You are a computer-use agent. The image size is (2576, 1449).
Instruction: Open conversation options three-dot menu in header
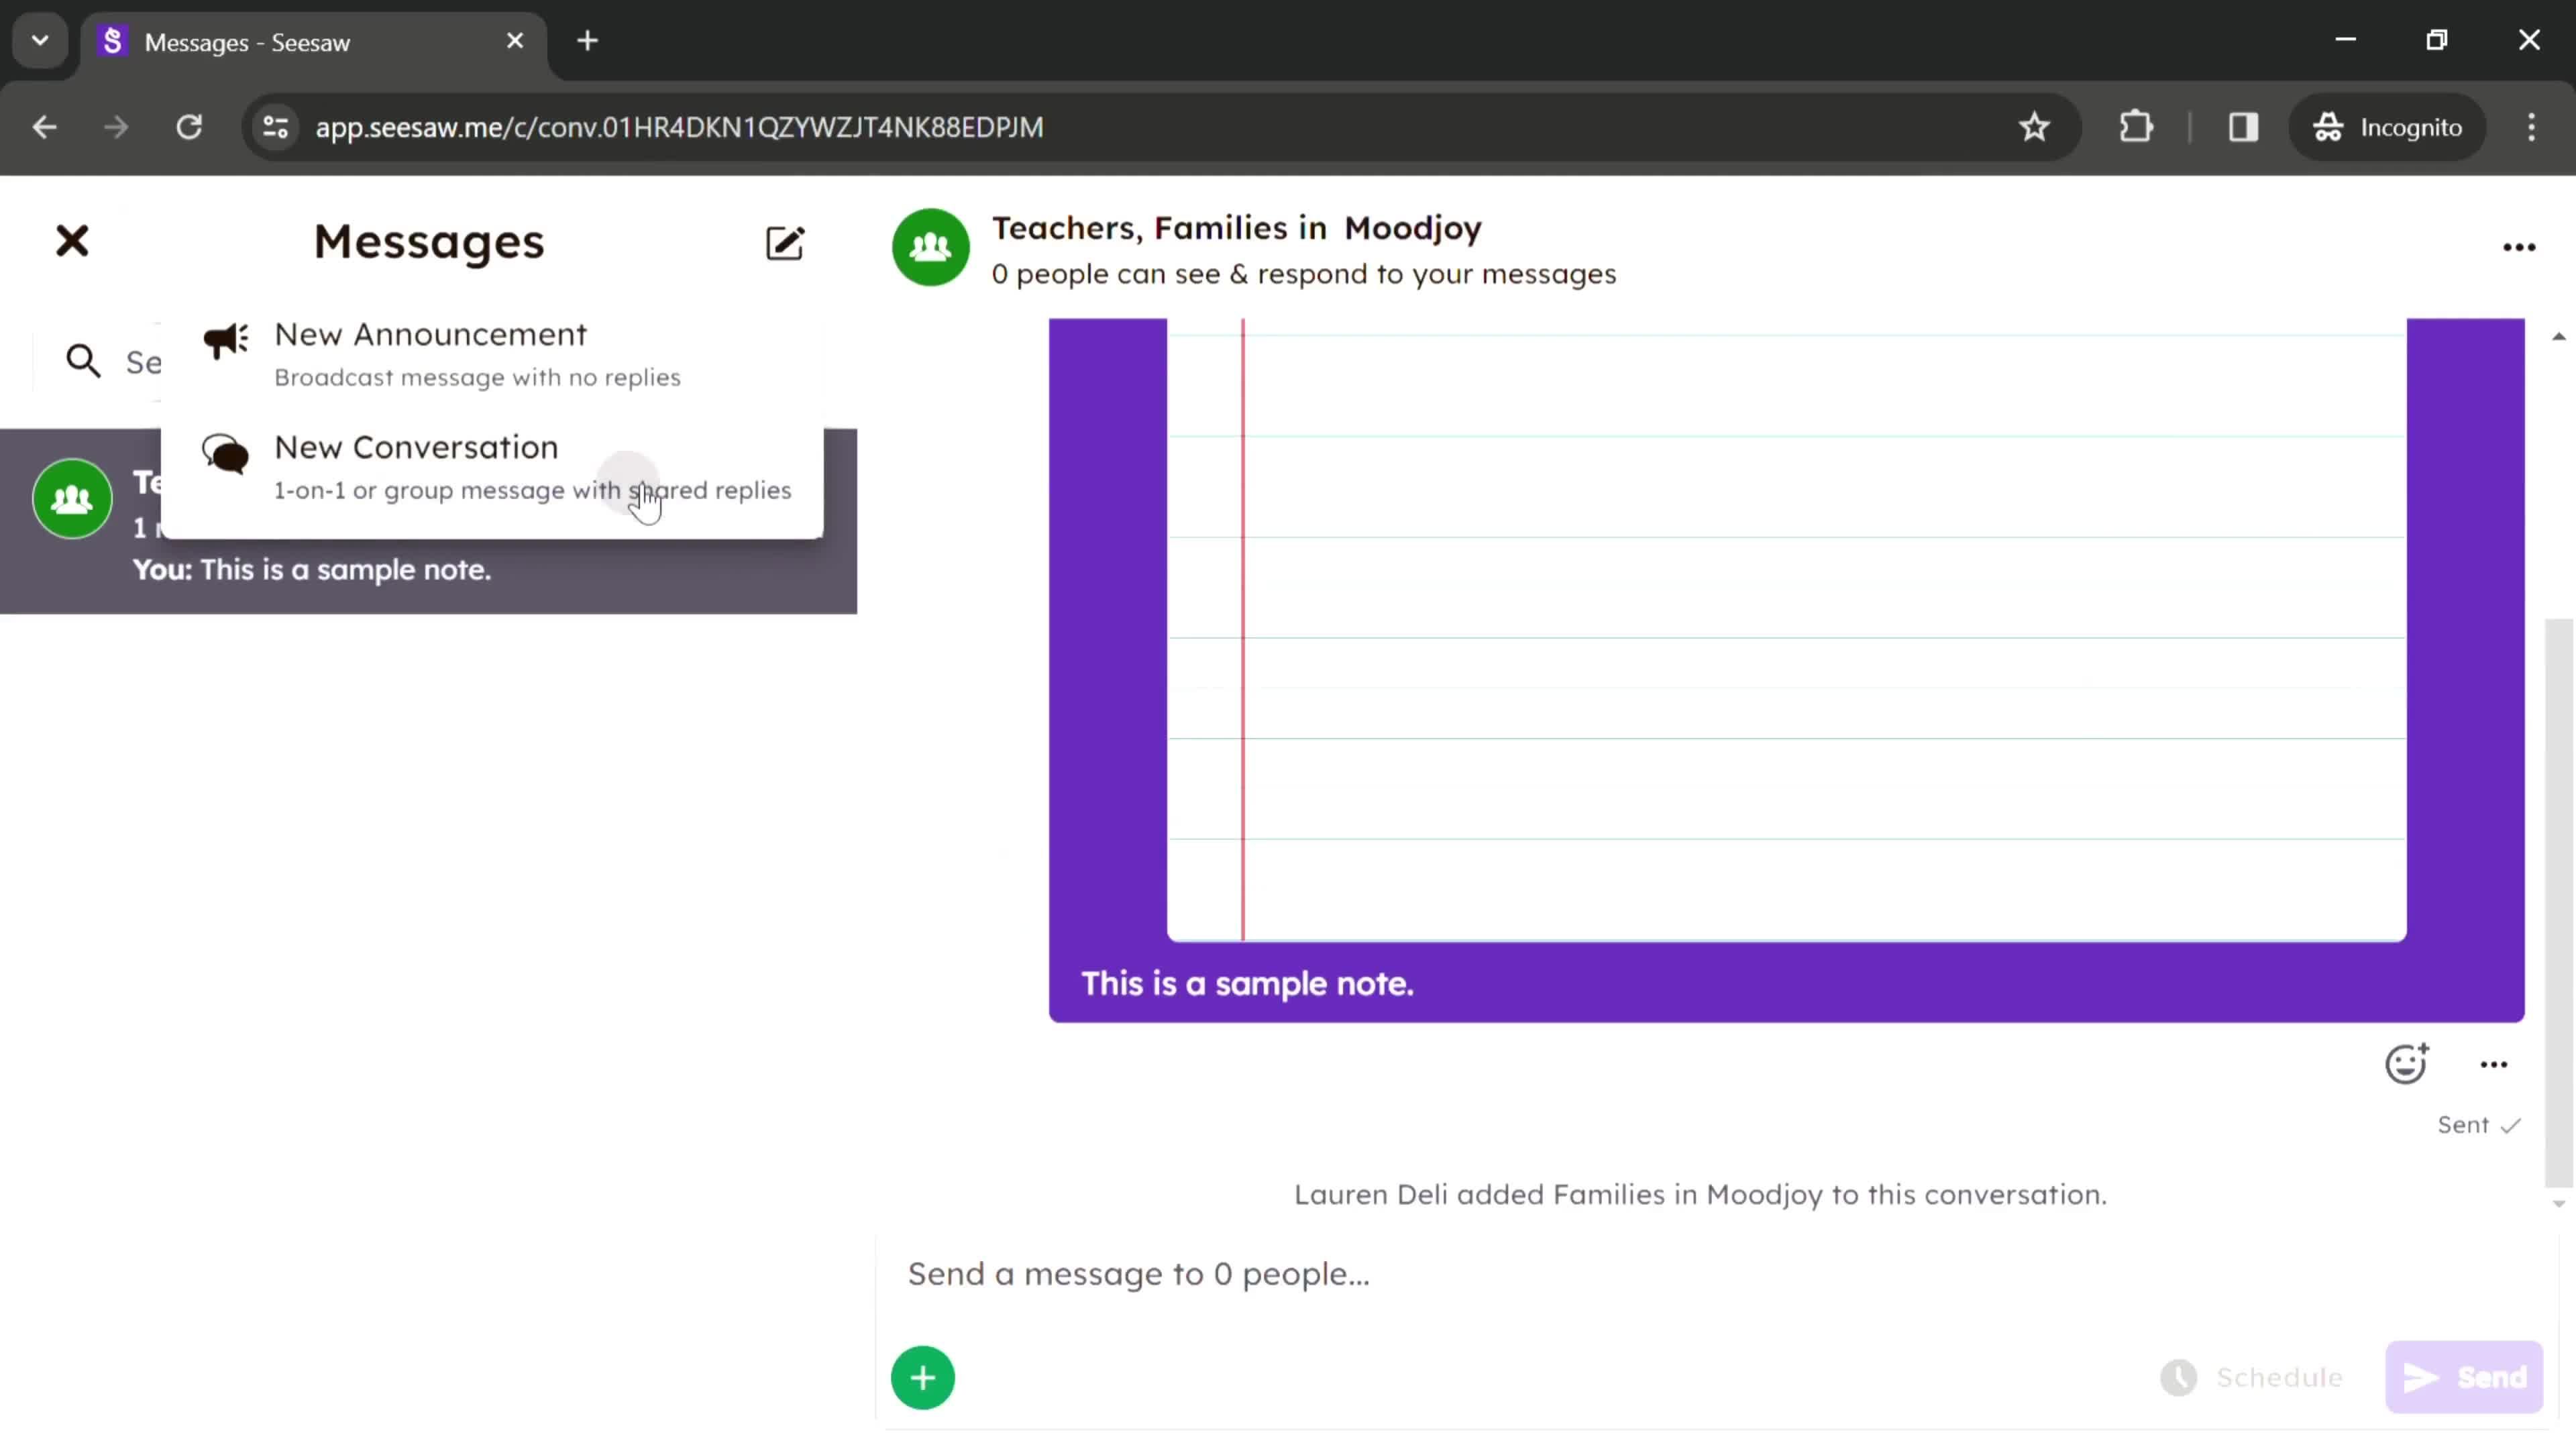click(x=2519, y=247)
